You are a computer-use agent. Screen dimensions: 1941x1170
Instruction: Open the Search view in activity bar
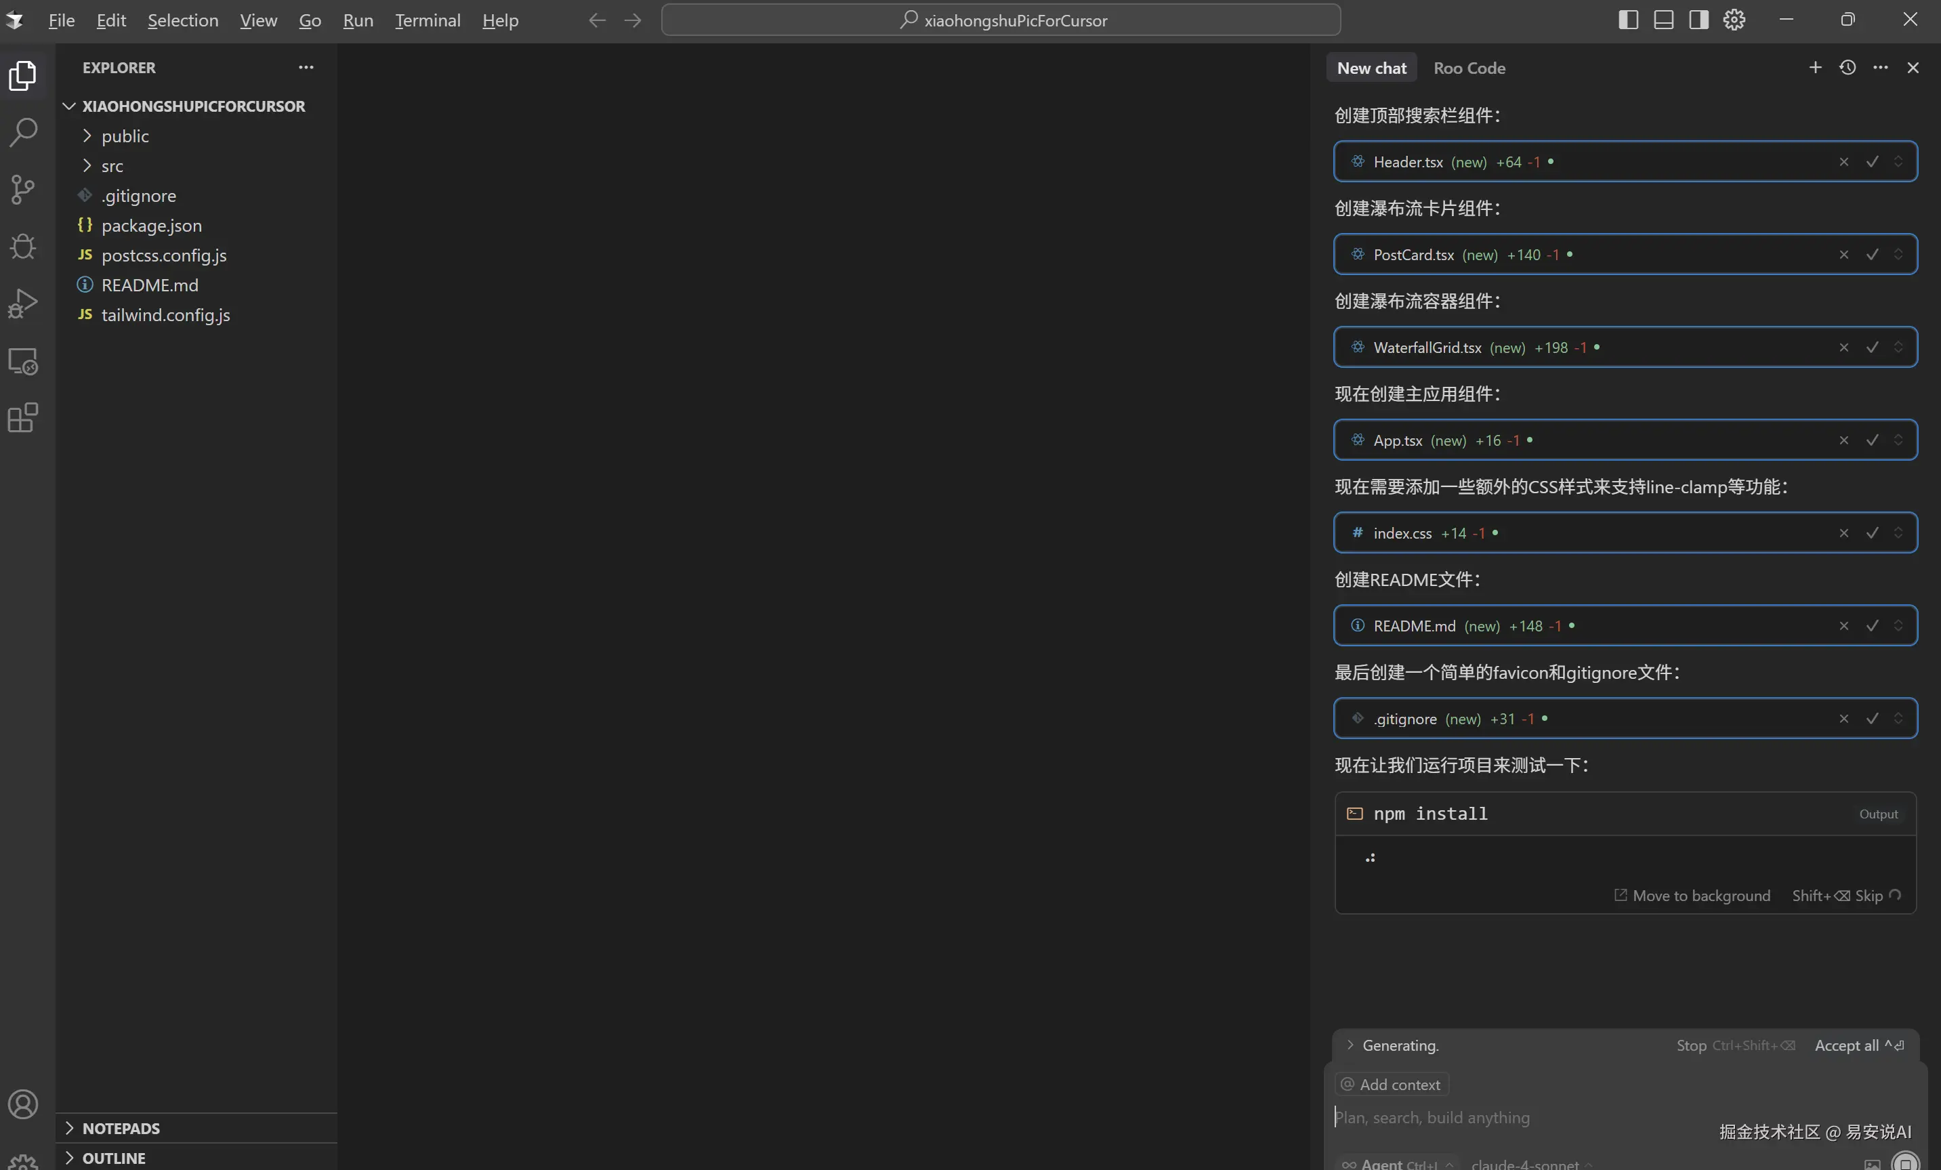23,132
